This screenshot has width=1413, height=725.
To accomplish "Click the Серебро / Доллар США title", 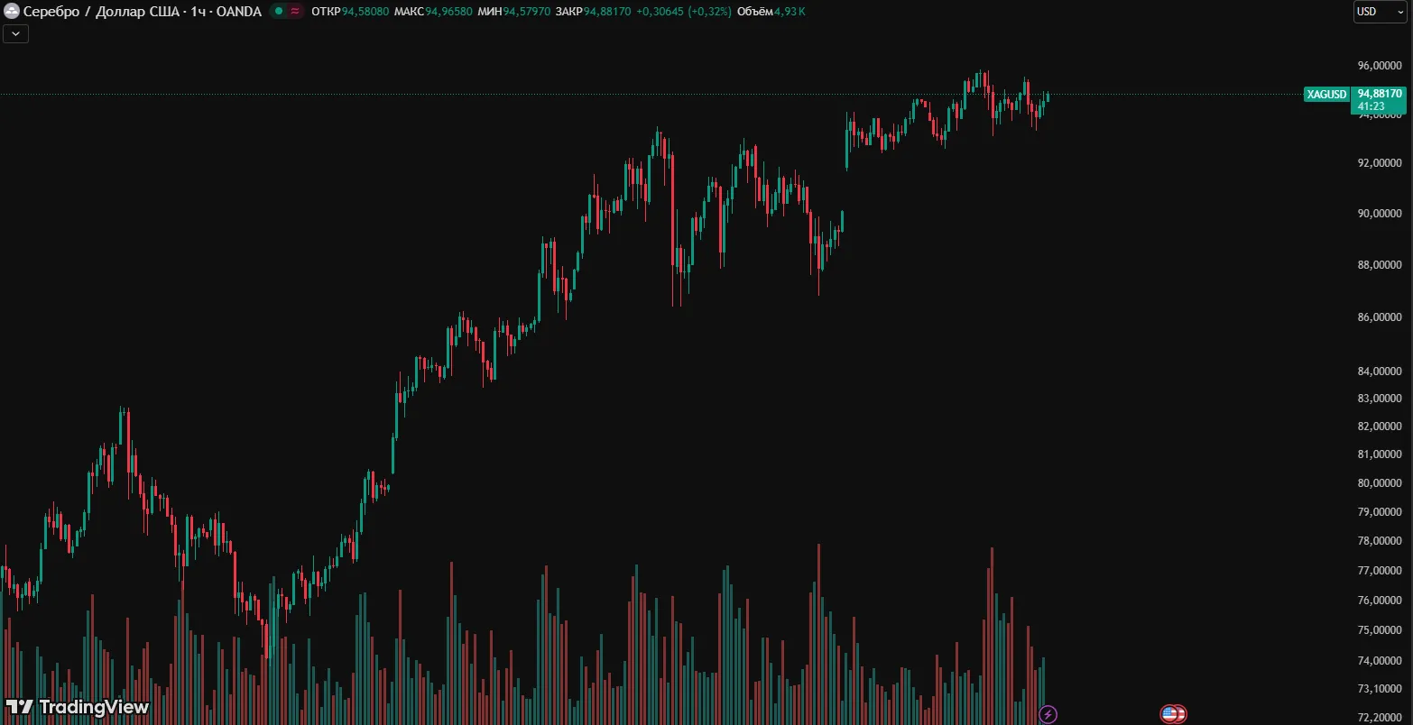I will tap(142, 12).
